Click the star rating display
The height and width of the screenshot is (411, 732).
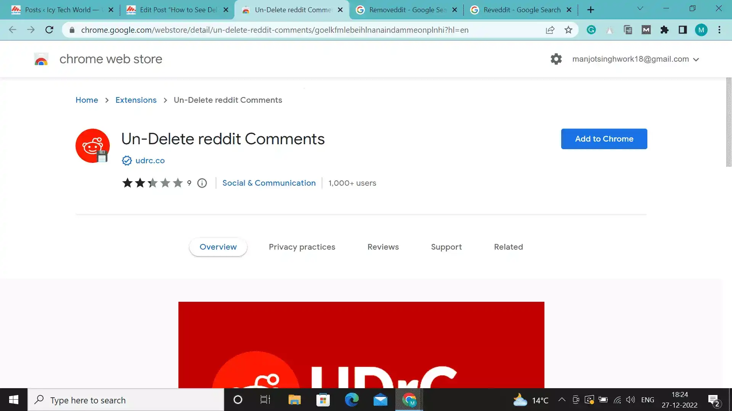tap(152, 183)
